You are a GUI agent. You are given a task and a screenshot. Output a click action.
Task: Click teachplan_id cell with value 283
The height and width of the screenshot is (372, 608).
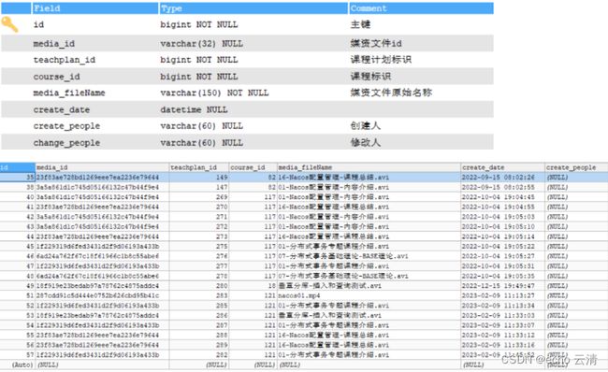[x=199, y=295]
